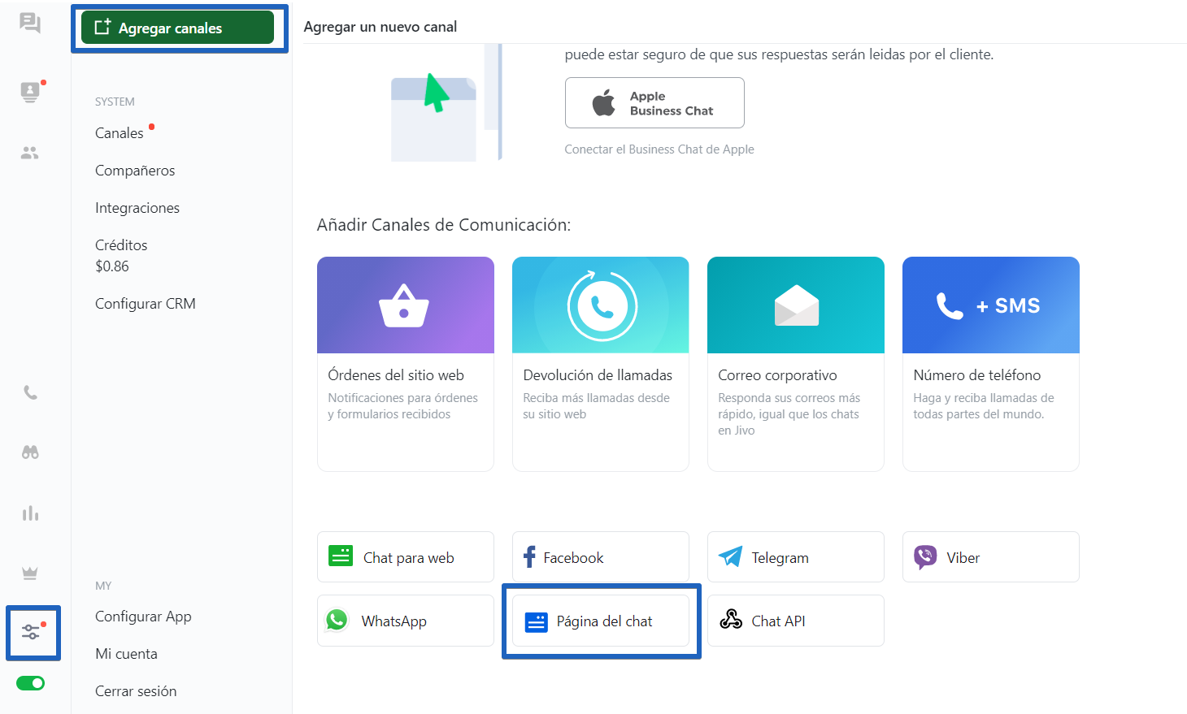1187x714 pixels.
Task: Click Haga y reciba llamadas description
Action: [983, 406]
